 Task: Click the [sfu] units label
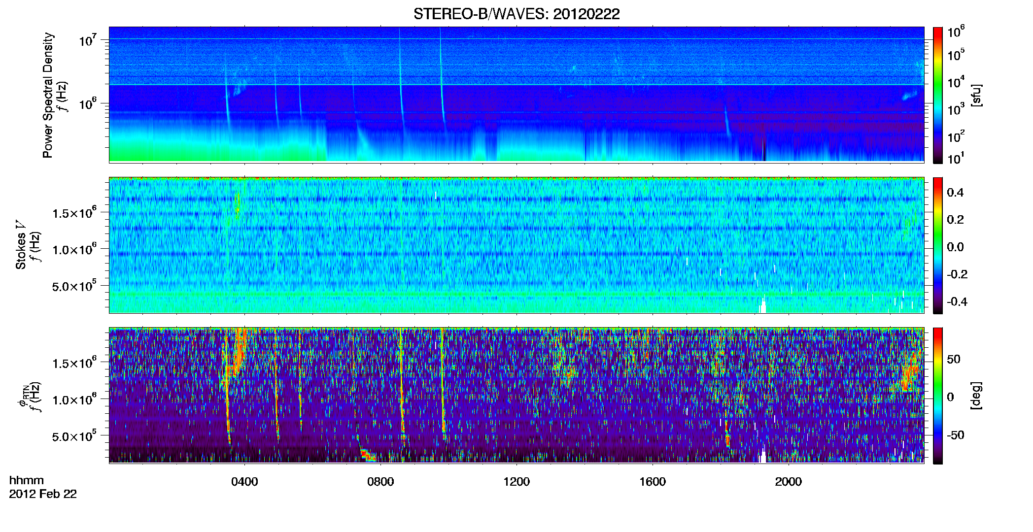(977, 95)
